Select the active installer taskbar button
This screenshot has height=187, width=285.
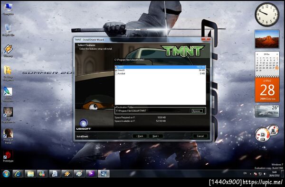click(x=104, y=174)
